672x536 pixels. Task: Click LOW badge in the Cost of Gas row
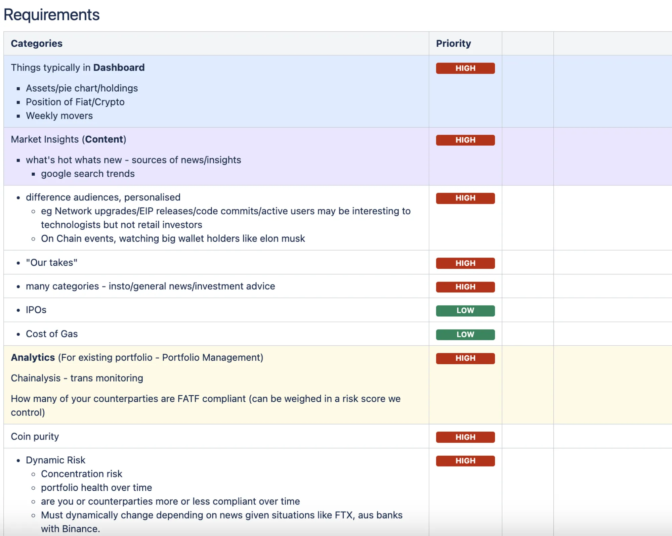point(465,334)
